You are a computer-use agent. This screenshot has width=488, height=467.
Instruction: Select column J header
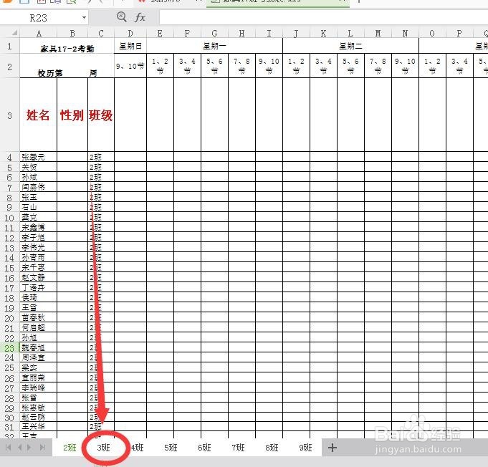pyautogui.click(x=296, y=33)
